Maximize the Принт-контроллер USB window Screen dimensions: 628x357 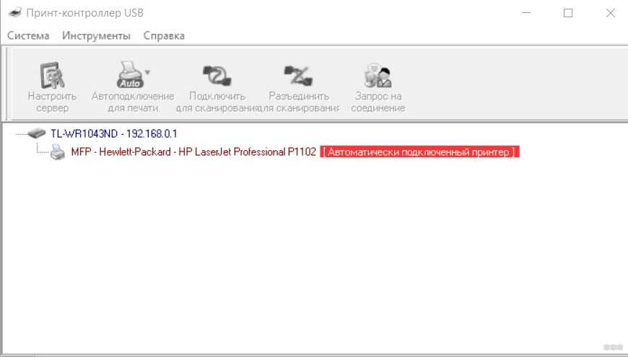pyautogui.click(x=568, y=13)
